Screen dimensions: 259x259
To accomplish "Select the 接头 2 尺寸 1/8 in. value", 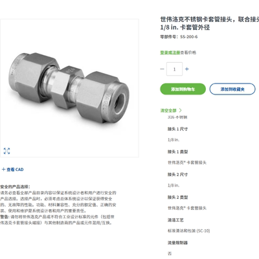I will click(174, 185).
